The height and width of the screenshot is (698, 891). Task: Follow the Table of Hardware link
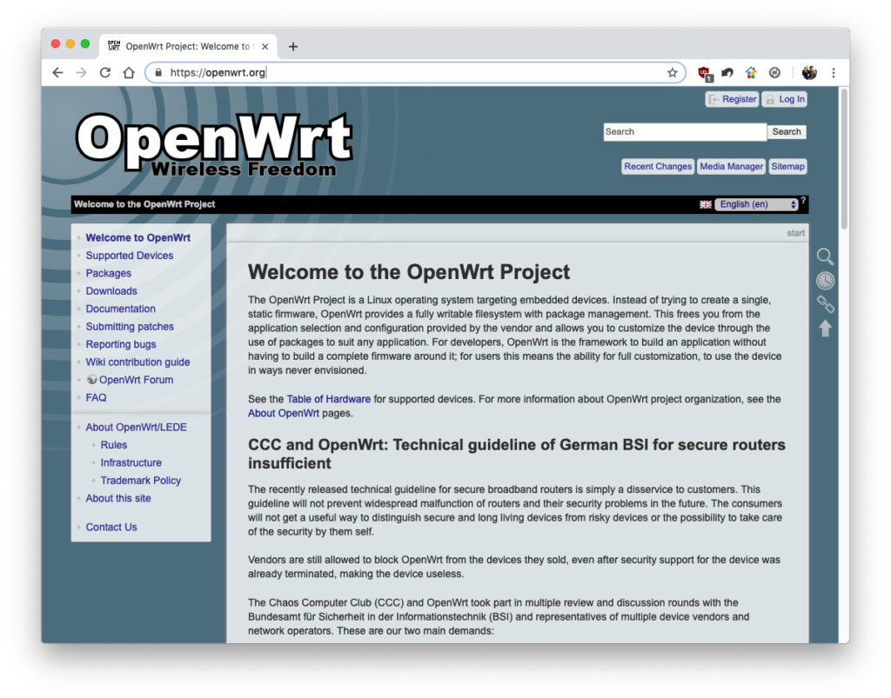[x=328, y=399]
